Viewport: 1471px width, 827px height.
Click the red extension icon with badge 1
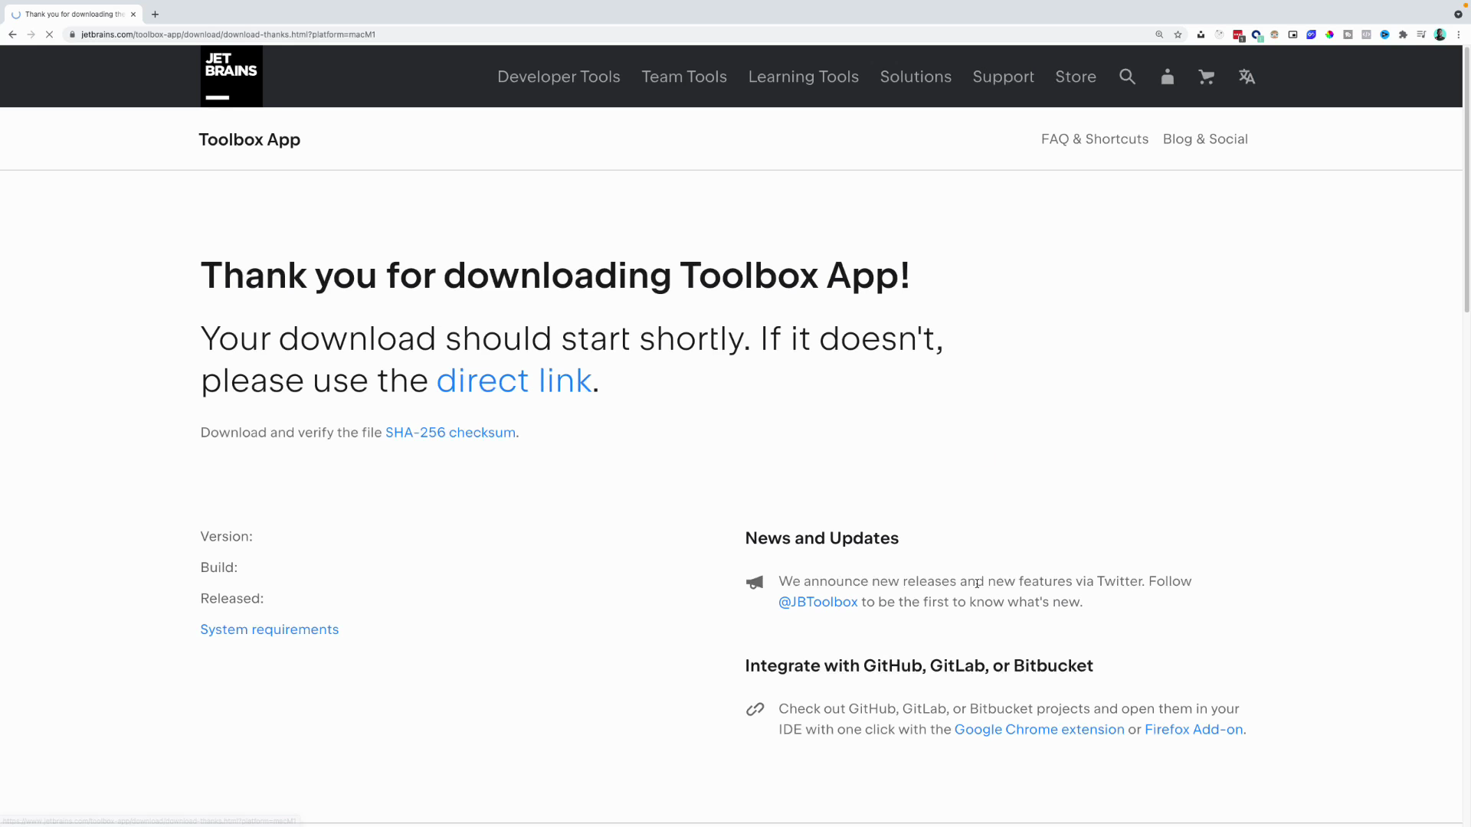[x=1239, y=35]
